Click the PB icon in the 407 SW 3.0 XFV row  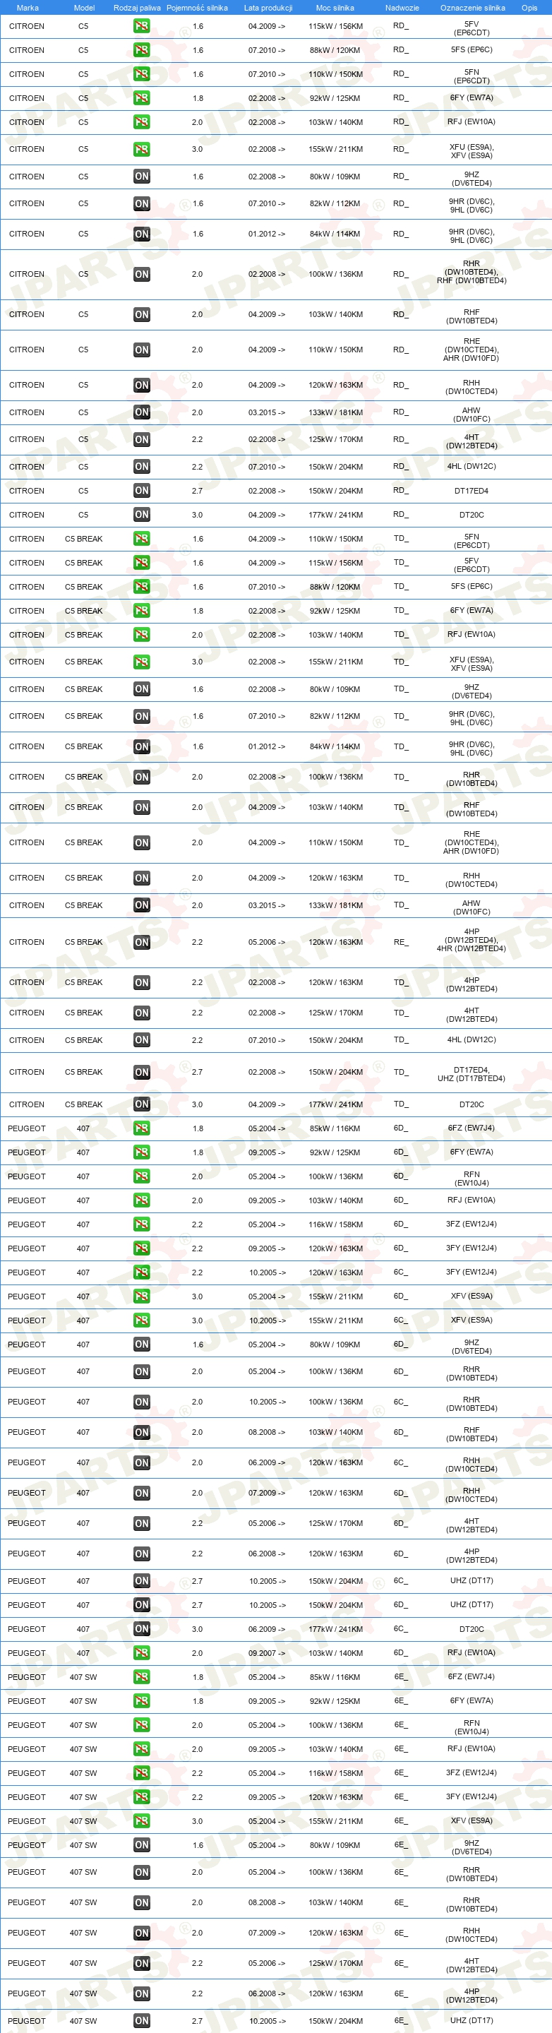141,1821
